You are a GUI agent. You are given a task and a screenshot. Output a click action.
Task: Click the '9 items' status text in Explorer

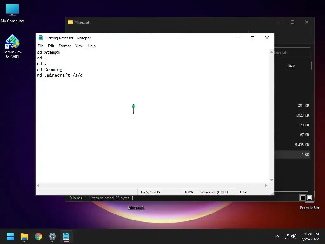pos(76,198)
